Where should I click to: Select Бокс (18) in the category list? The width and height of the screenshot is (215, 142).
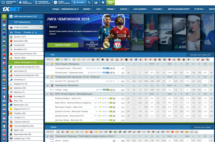26,101
